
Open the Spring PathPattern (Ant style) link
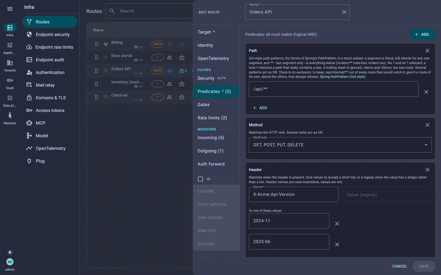pos(342,77)
